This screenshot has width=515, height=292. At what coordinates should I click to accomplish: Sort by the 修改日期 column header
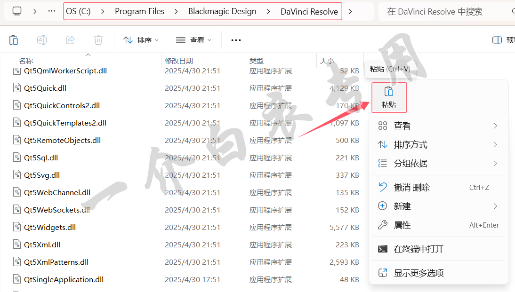(179, 61)
